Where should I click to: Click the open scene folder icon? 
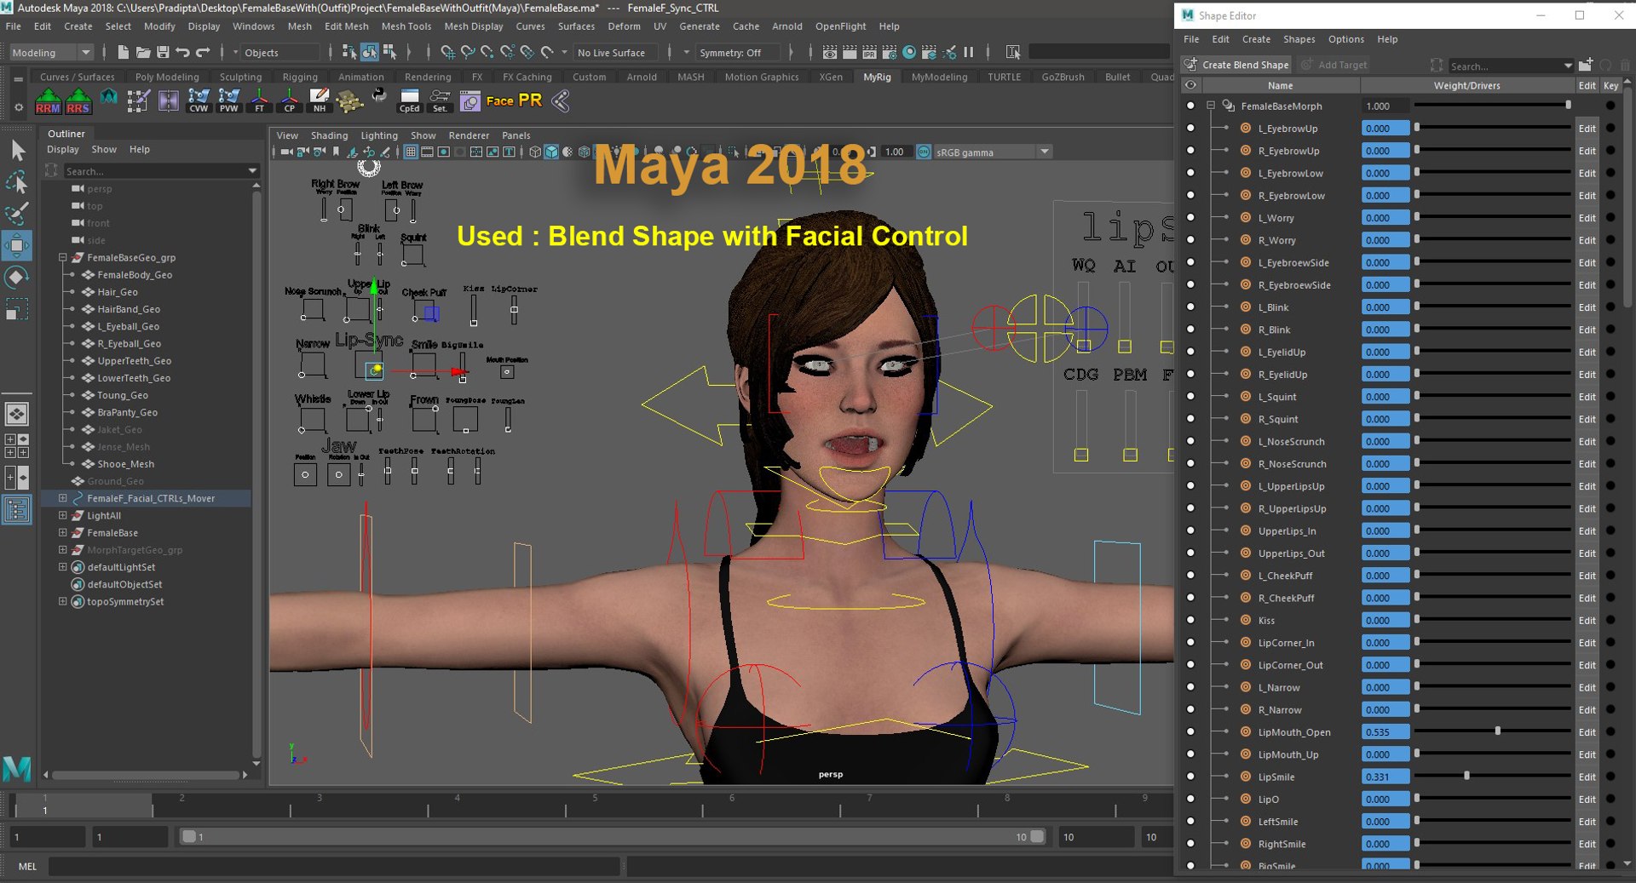(143, 53)
